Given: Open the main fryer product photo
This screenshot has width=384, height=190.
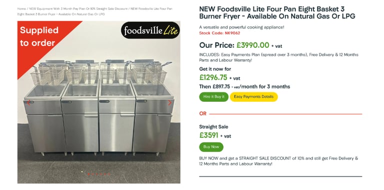Looking at the screenshot, I should pyautogui.click(x=98, y=102).
